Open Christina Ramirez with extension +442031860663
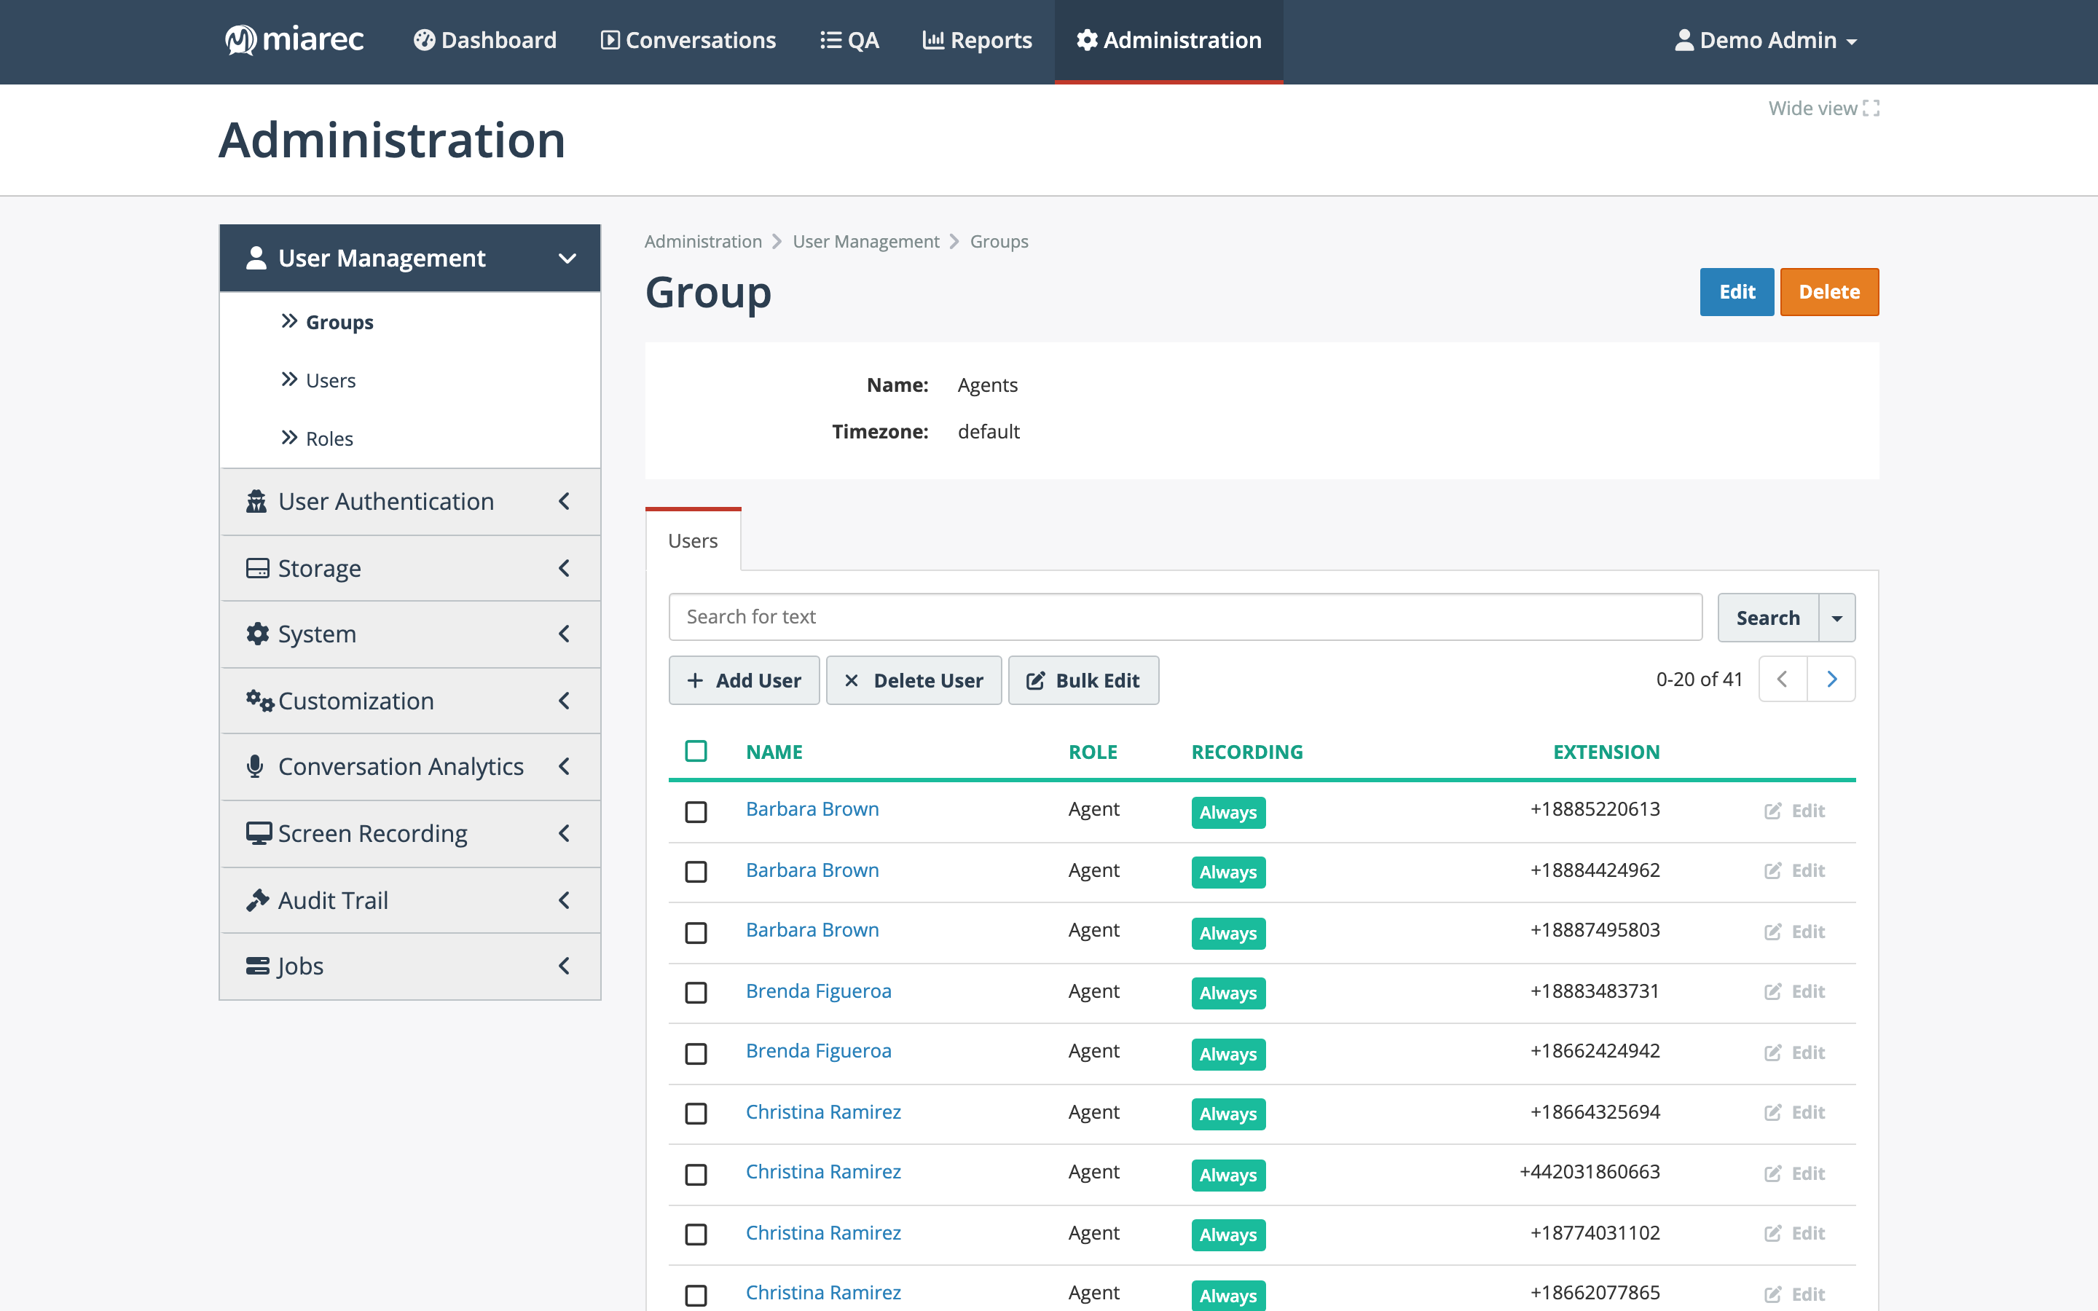The width and height of the screenshot is (2098, 1311). (822, 1171)
